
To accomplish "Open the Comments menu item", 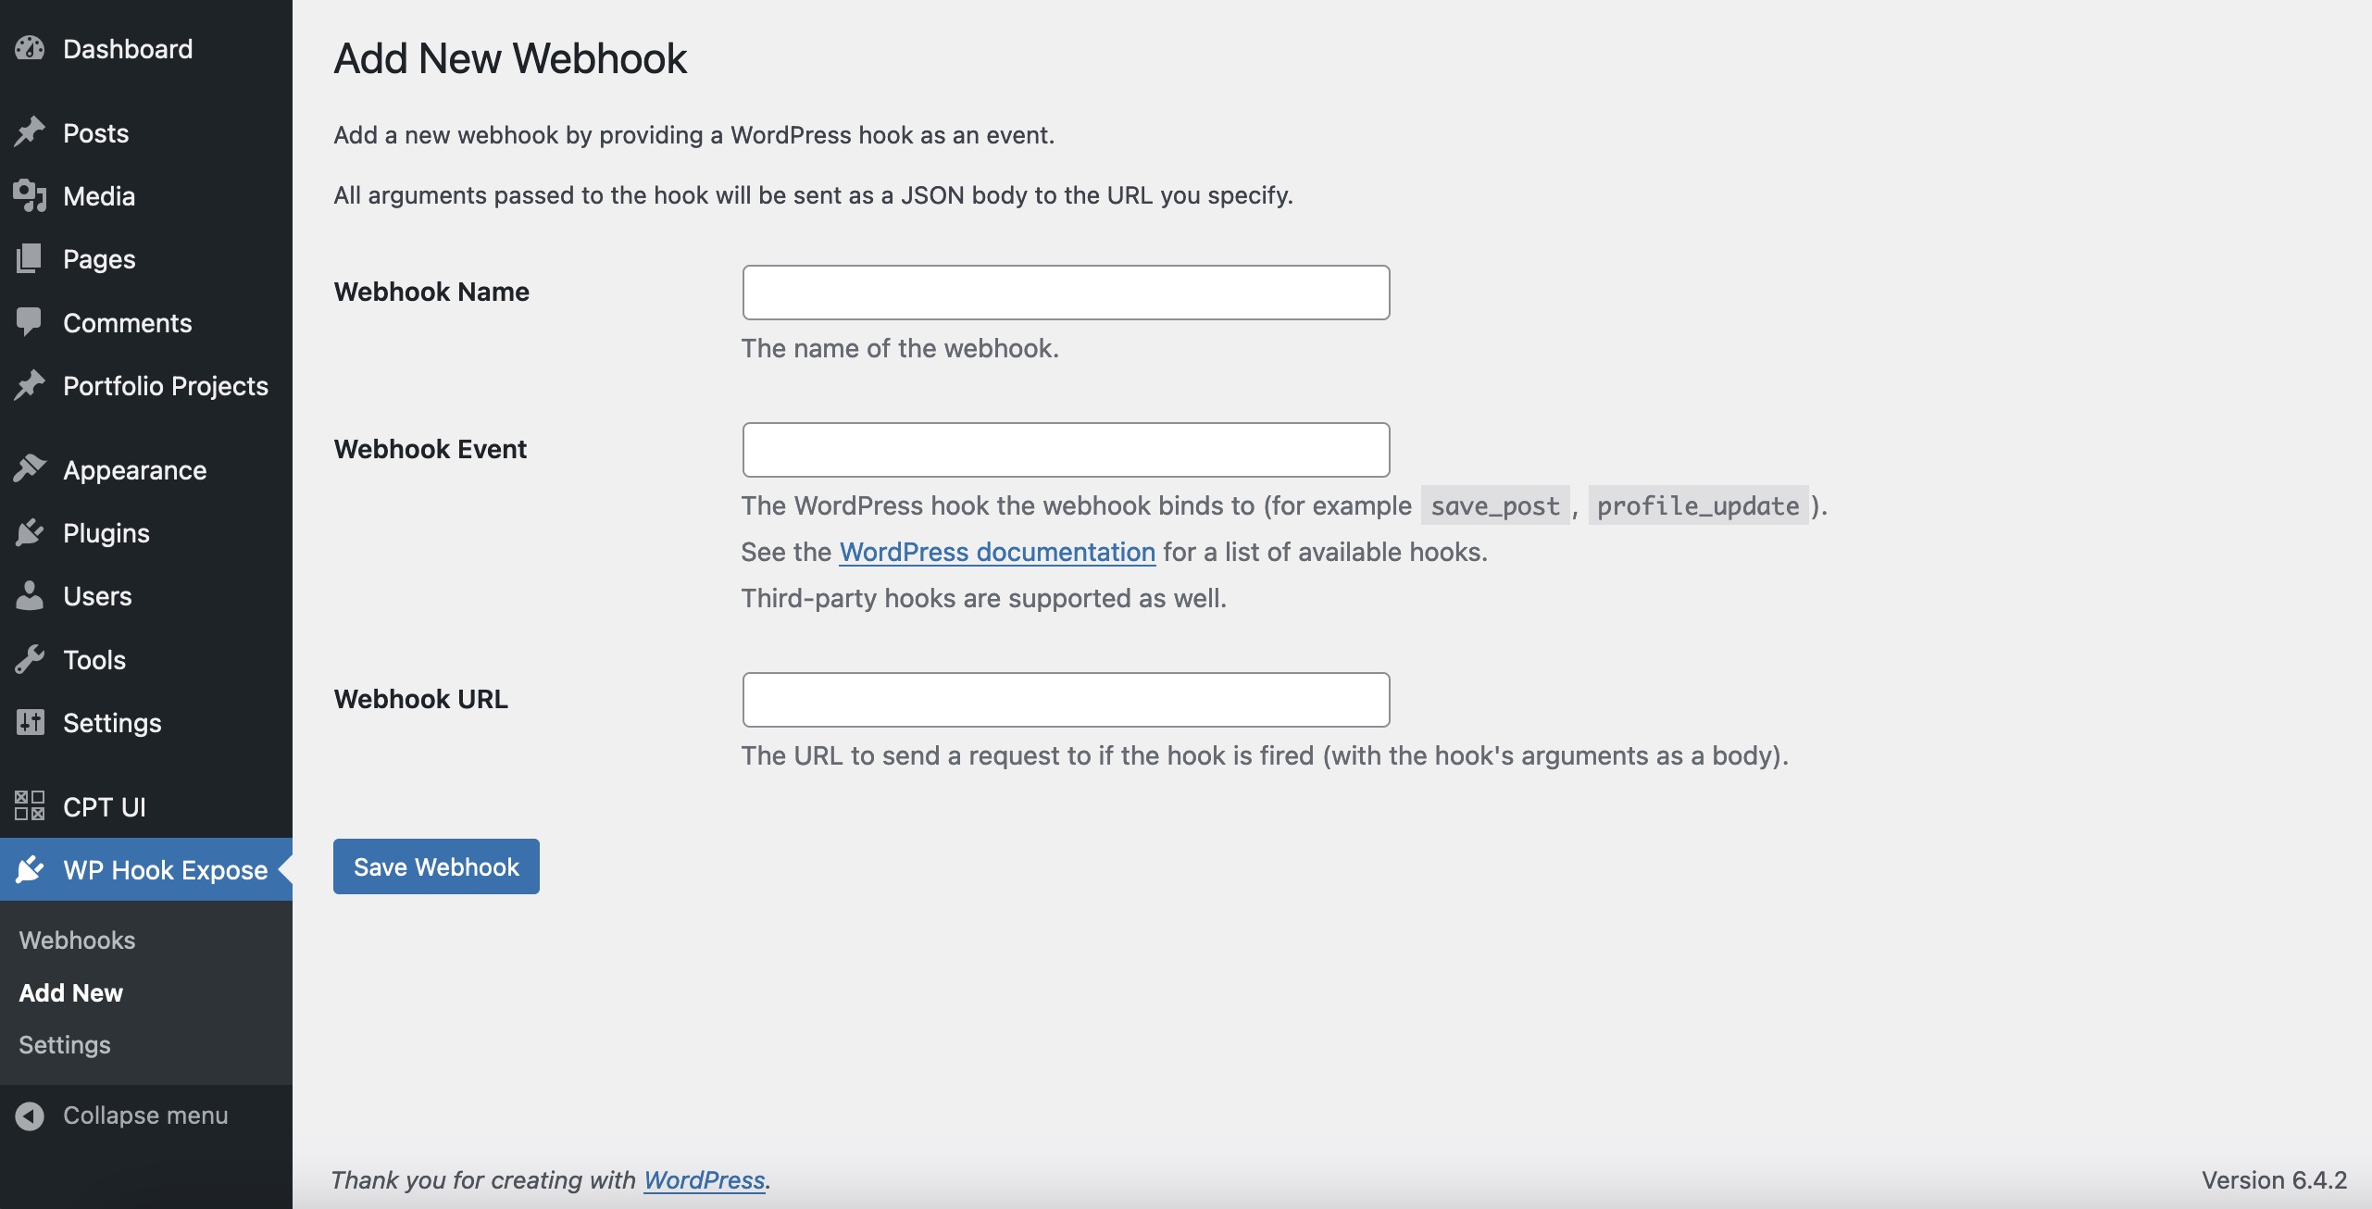I will 146,322.
